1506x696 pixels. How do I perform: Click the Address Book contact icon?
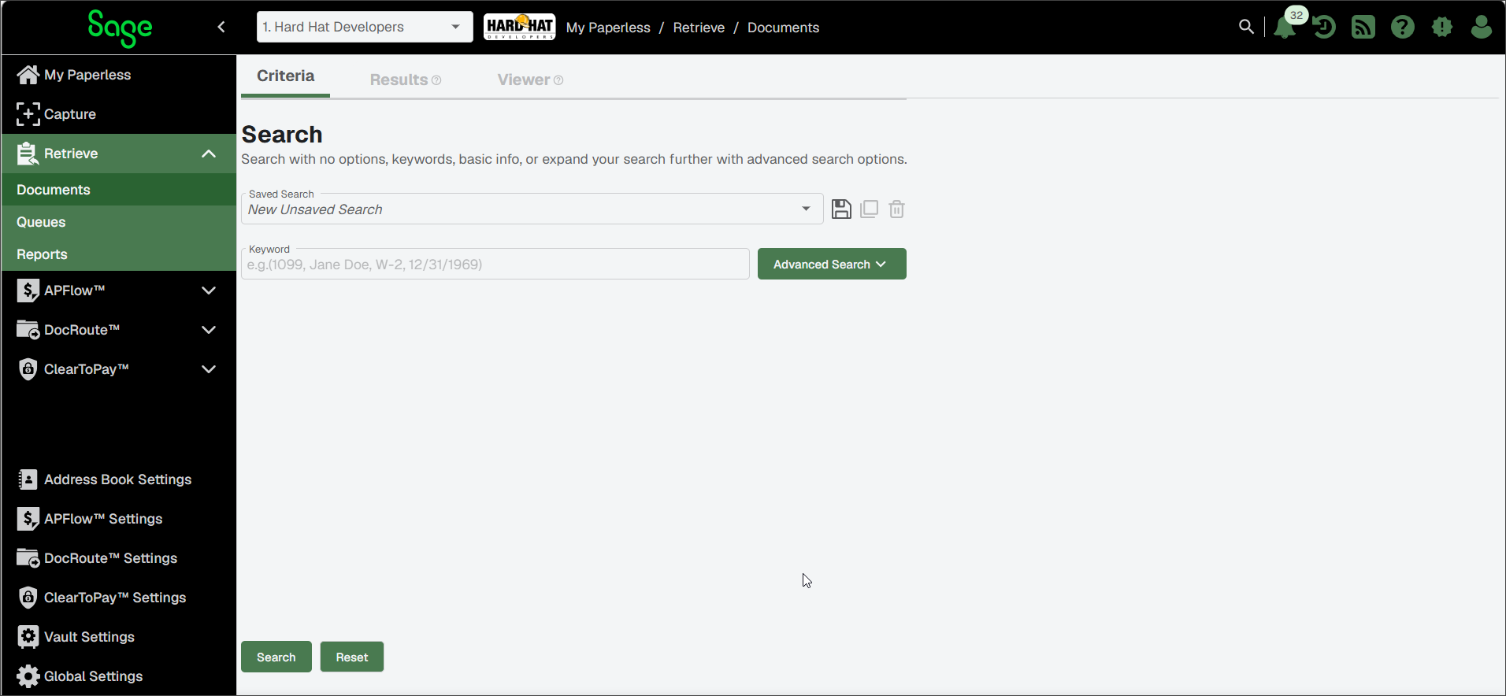(28, 479)
